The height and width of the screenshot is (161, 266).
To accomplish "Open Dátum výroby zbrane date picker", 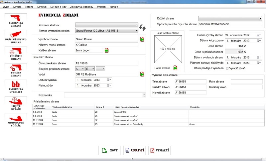I will 259,35.
